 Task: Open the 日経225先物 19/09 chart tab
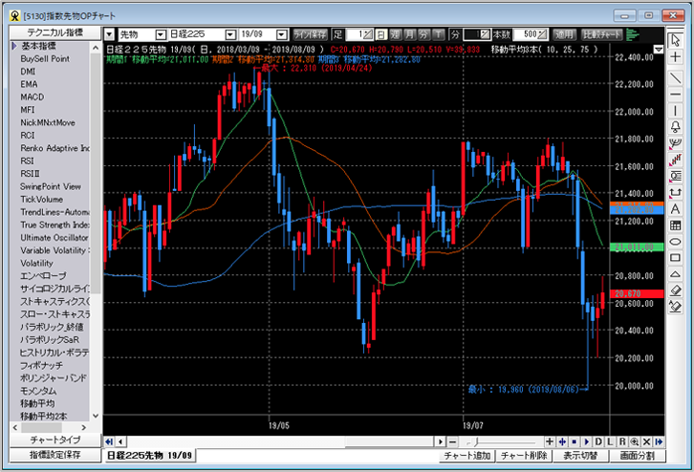pyautogui.click(x=148, y=456)
